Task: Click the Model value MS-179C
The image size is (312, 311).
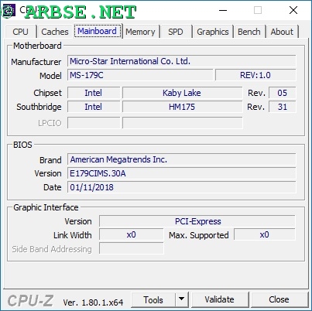Action: (140, 75)
